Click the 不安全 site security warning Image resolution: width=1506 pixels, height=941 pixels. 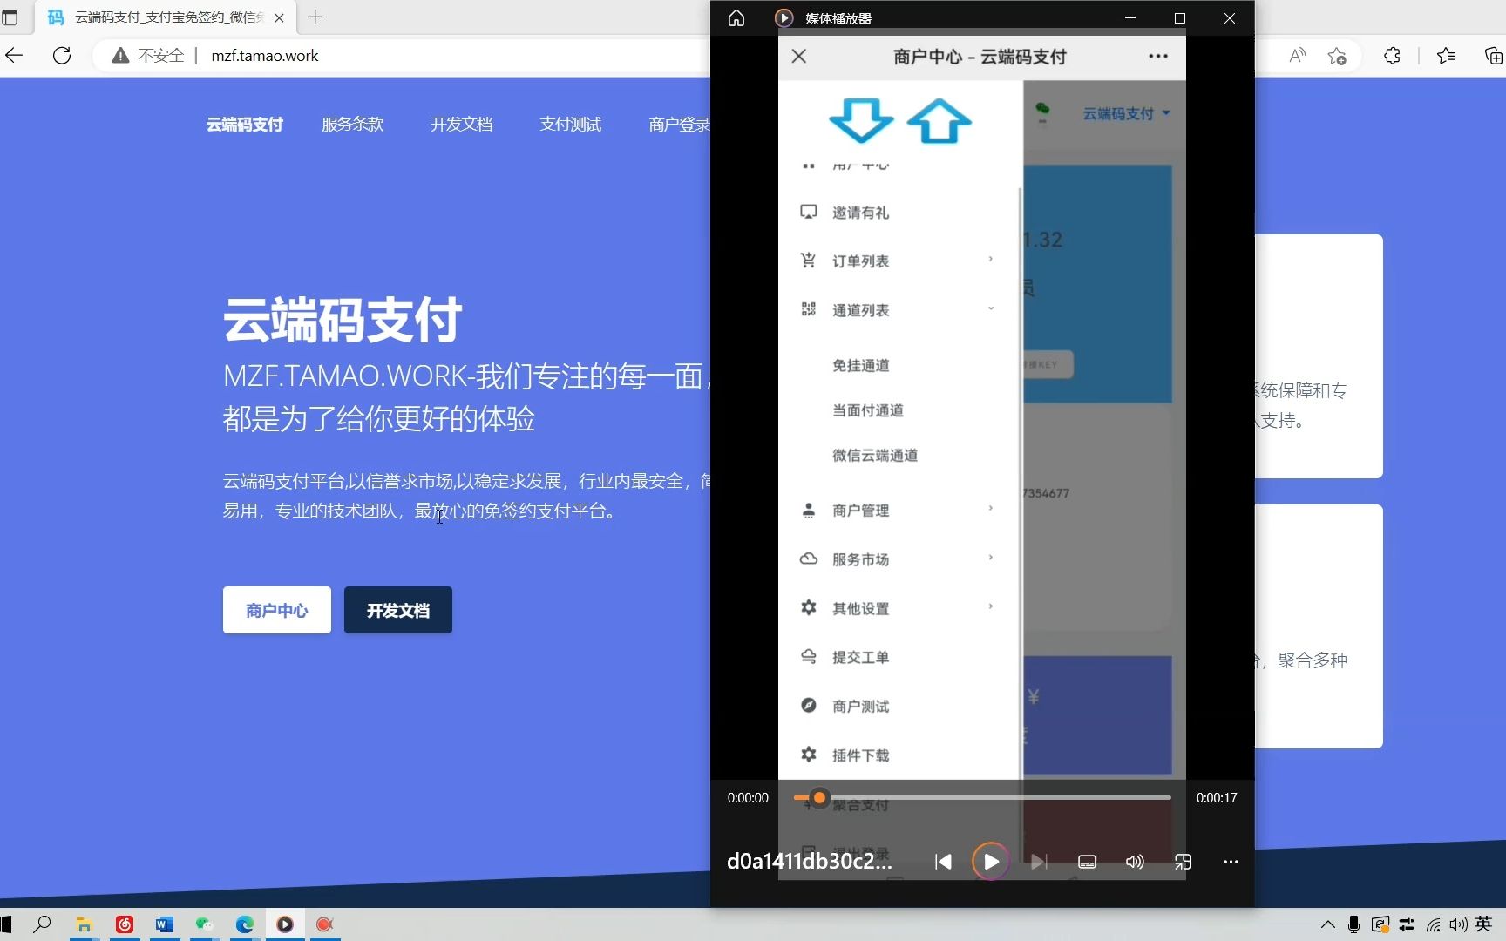pos(148,56)
